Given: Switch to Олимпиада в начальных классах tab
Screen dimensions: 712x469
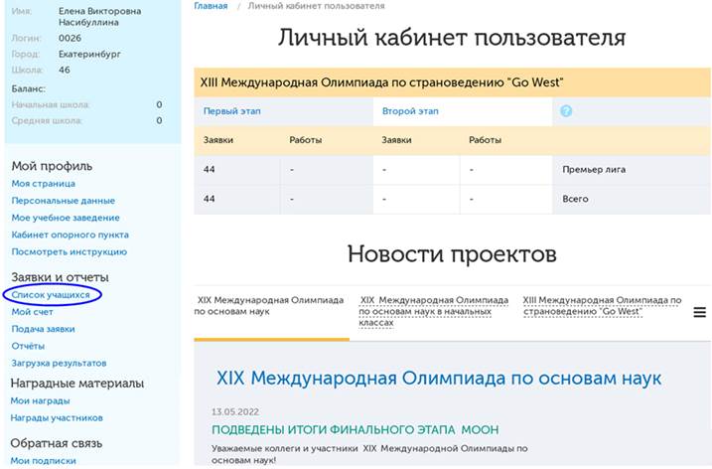Looking at the screenshot, I should (x=434, y=311).
